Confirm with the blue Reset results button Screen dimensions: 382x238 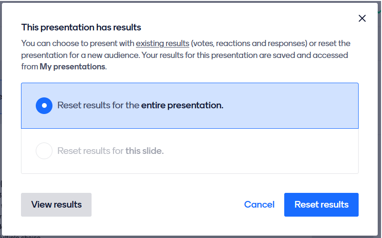click(321, 205)
